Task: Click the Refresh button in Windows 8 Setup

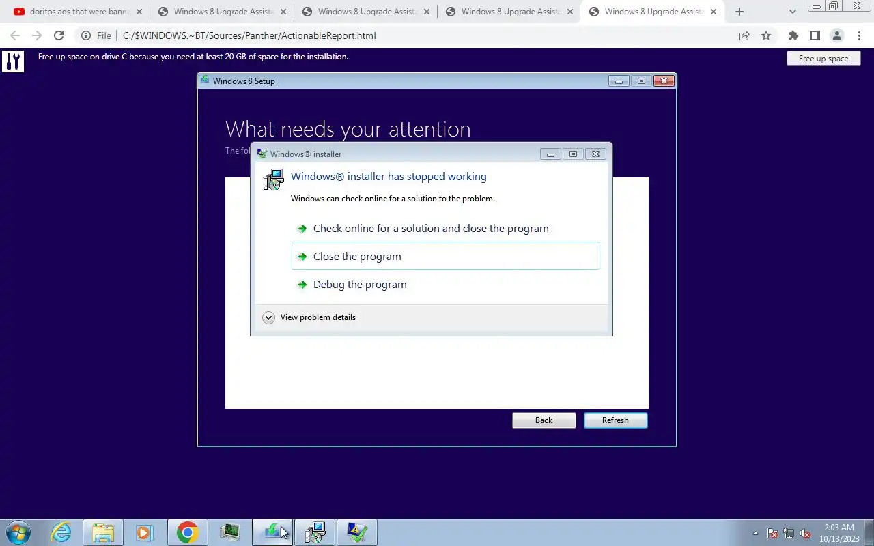Action: (615, 420)
